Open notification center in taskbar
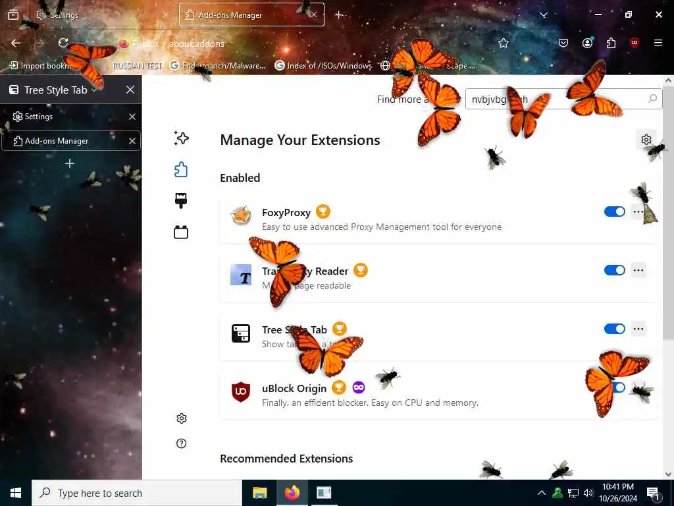674x506 pixels. click(653, 494)
